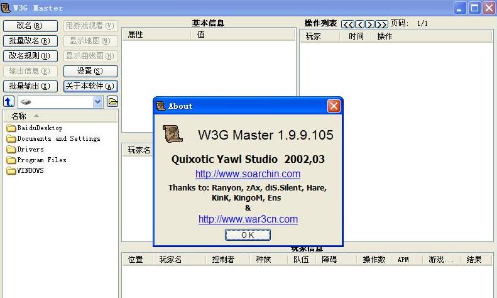The height and width of the screenshot is (298, 497).
Task: Go to first page of operation list
Action: tap(347, 24)
